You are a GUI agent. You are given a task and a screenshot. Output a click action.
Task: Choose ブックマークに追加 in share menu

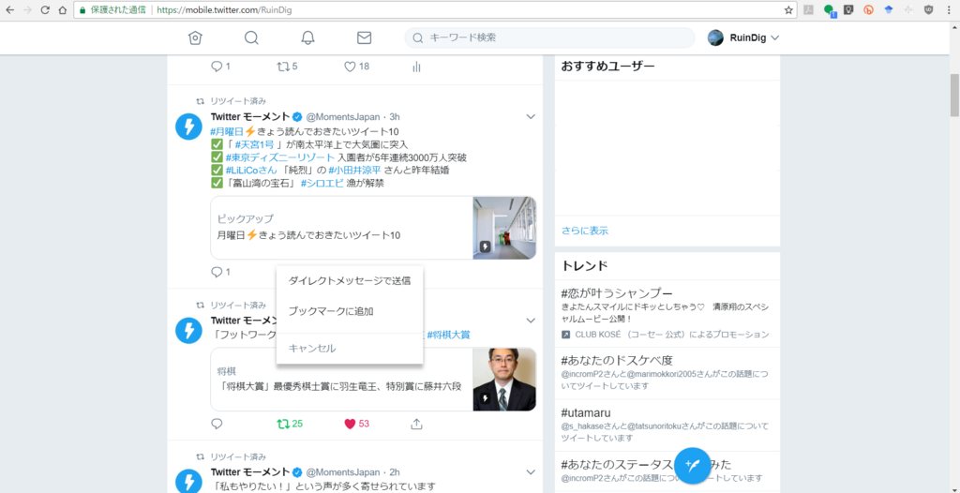coord(350,311)
